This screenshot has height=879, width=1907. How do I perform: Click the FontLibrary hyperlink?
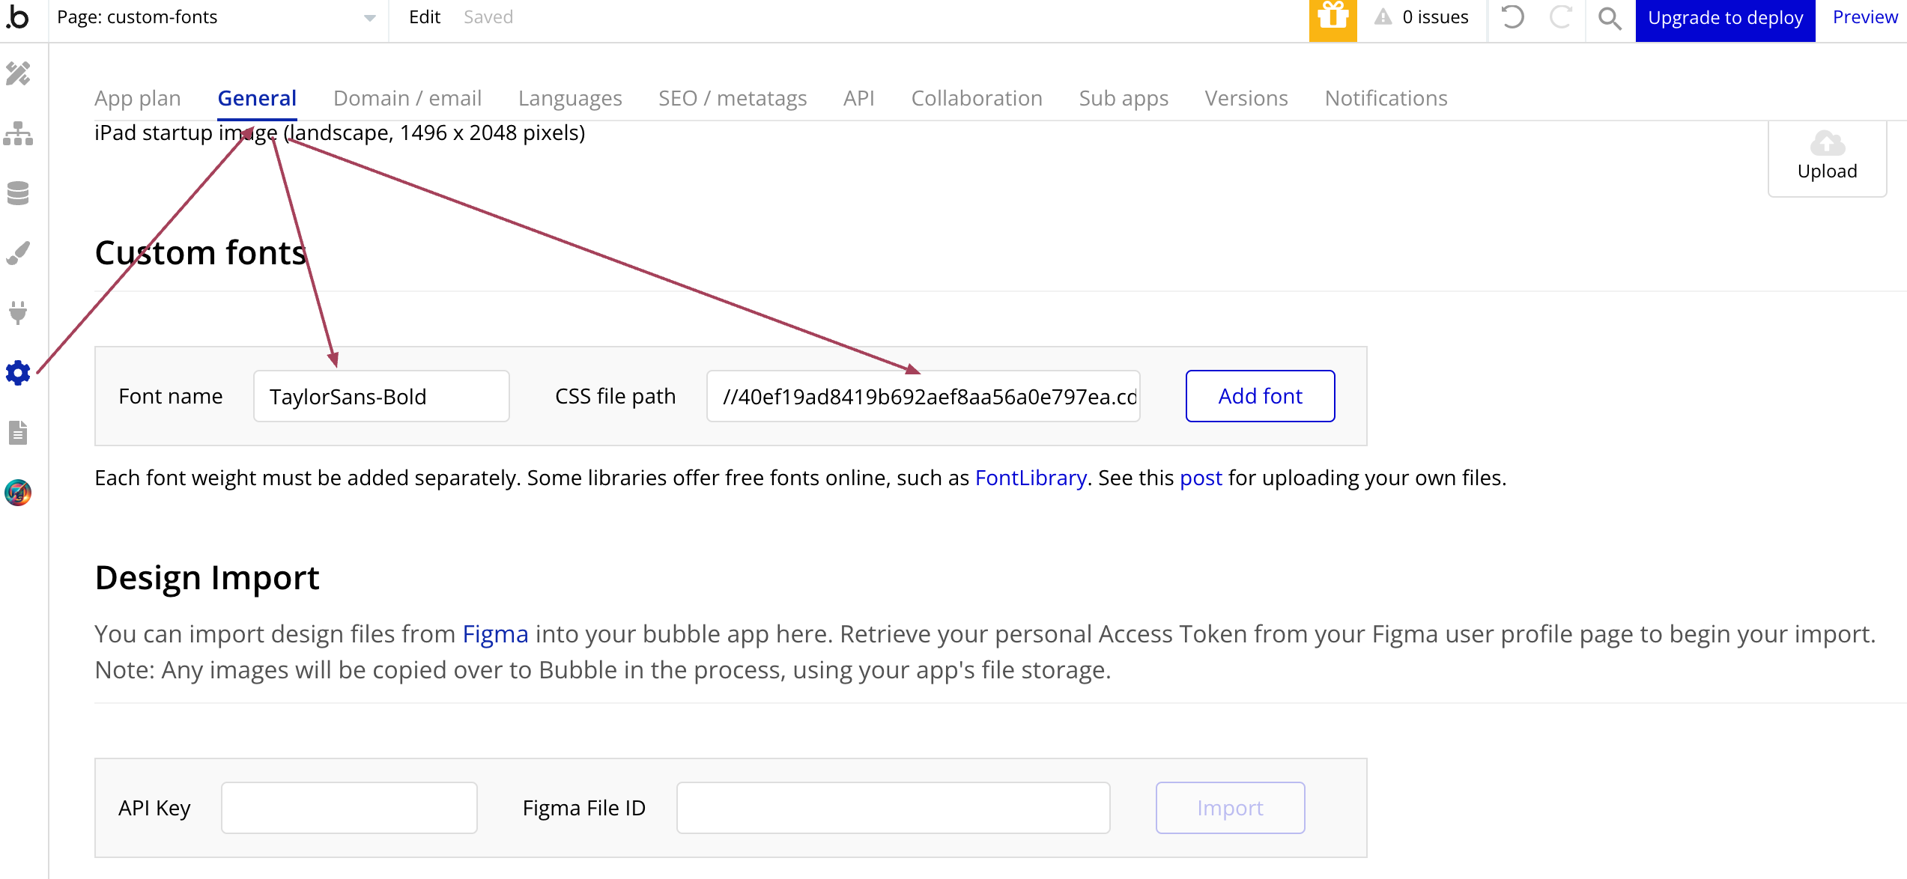pos(1030,478)
